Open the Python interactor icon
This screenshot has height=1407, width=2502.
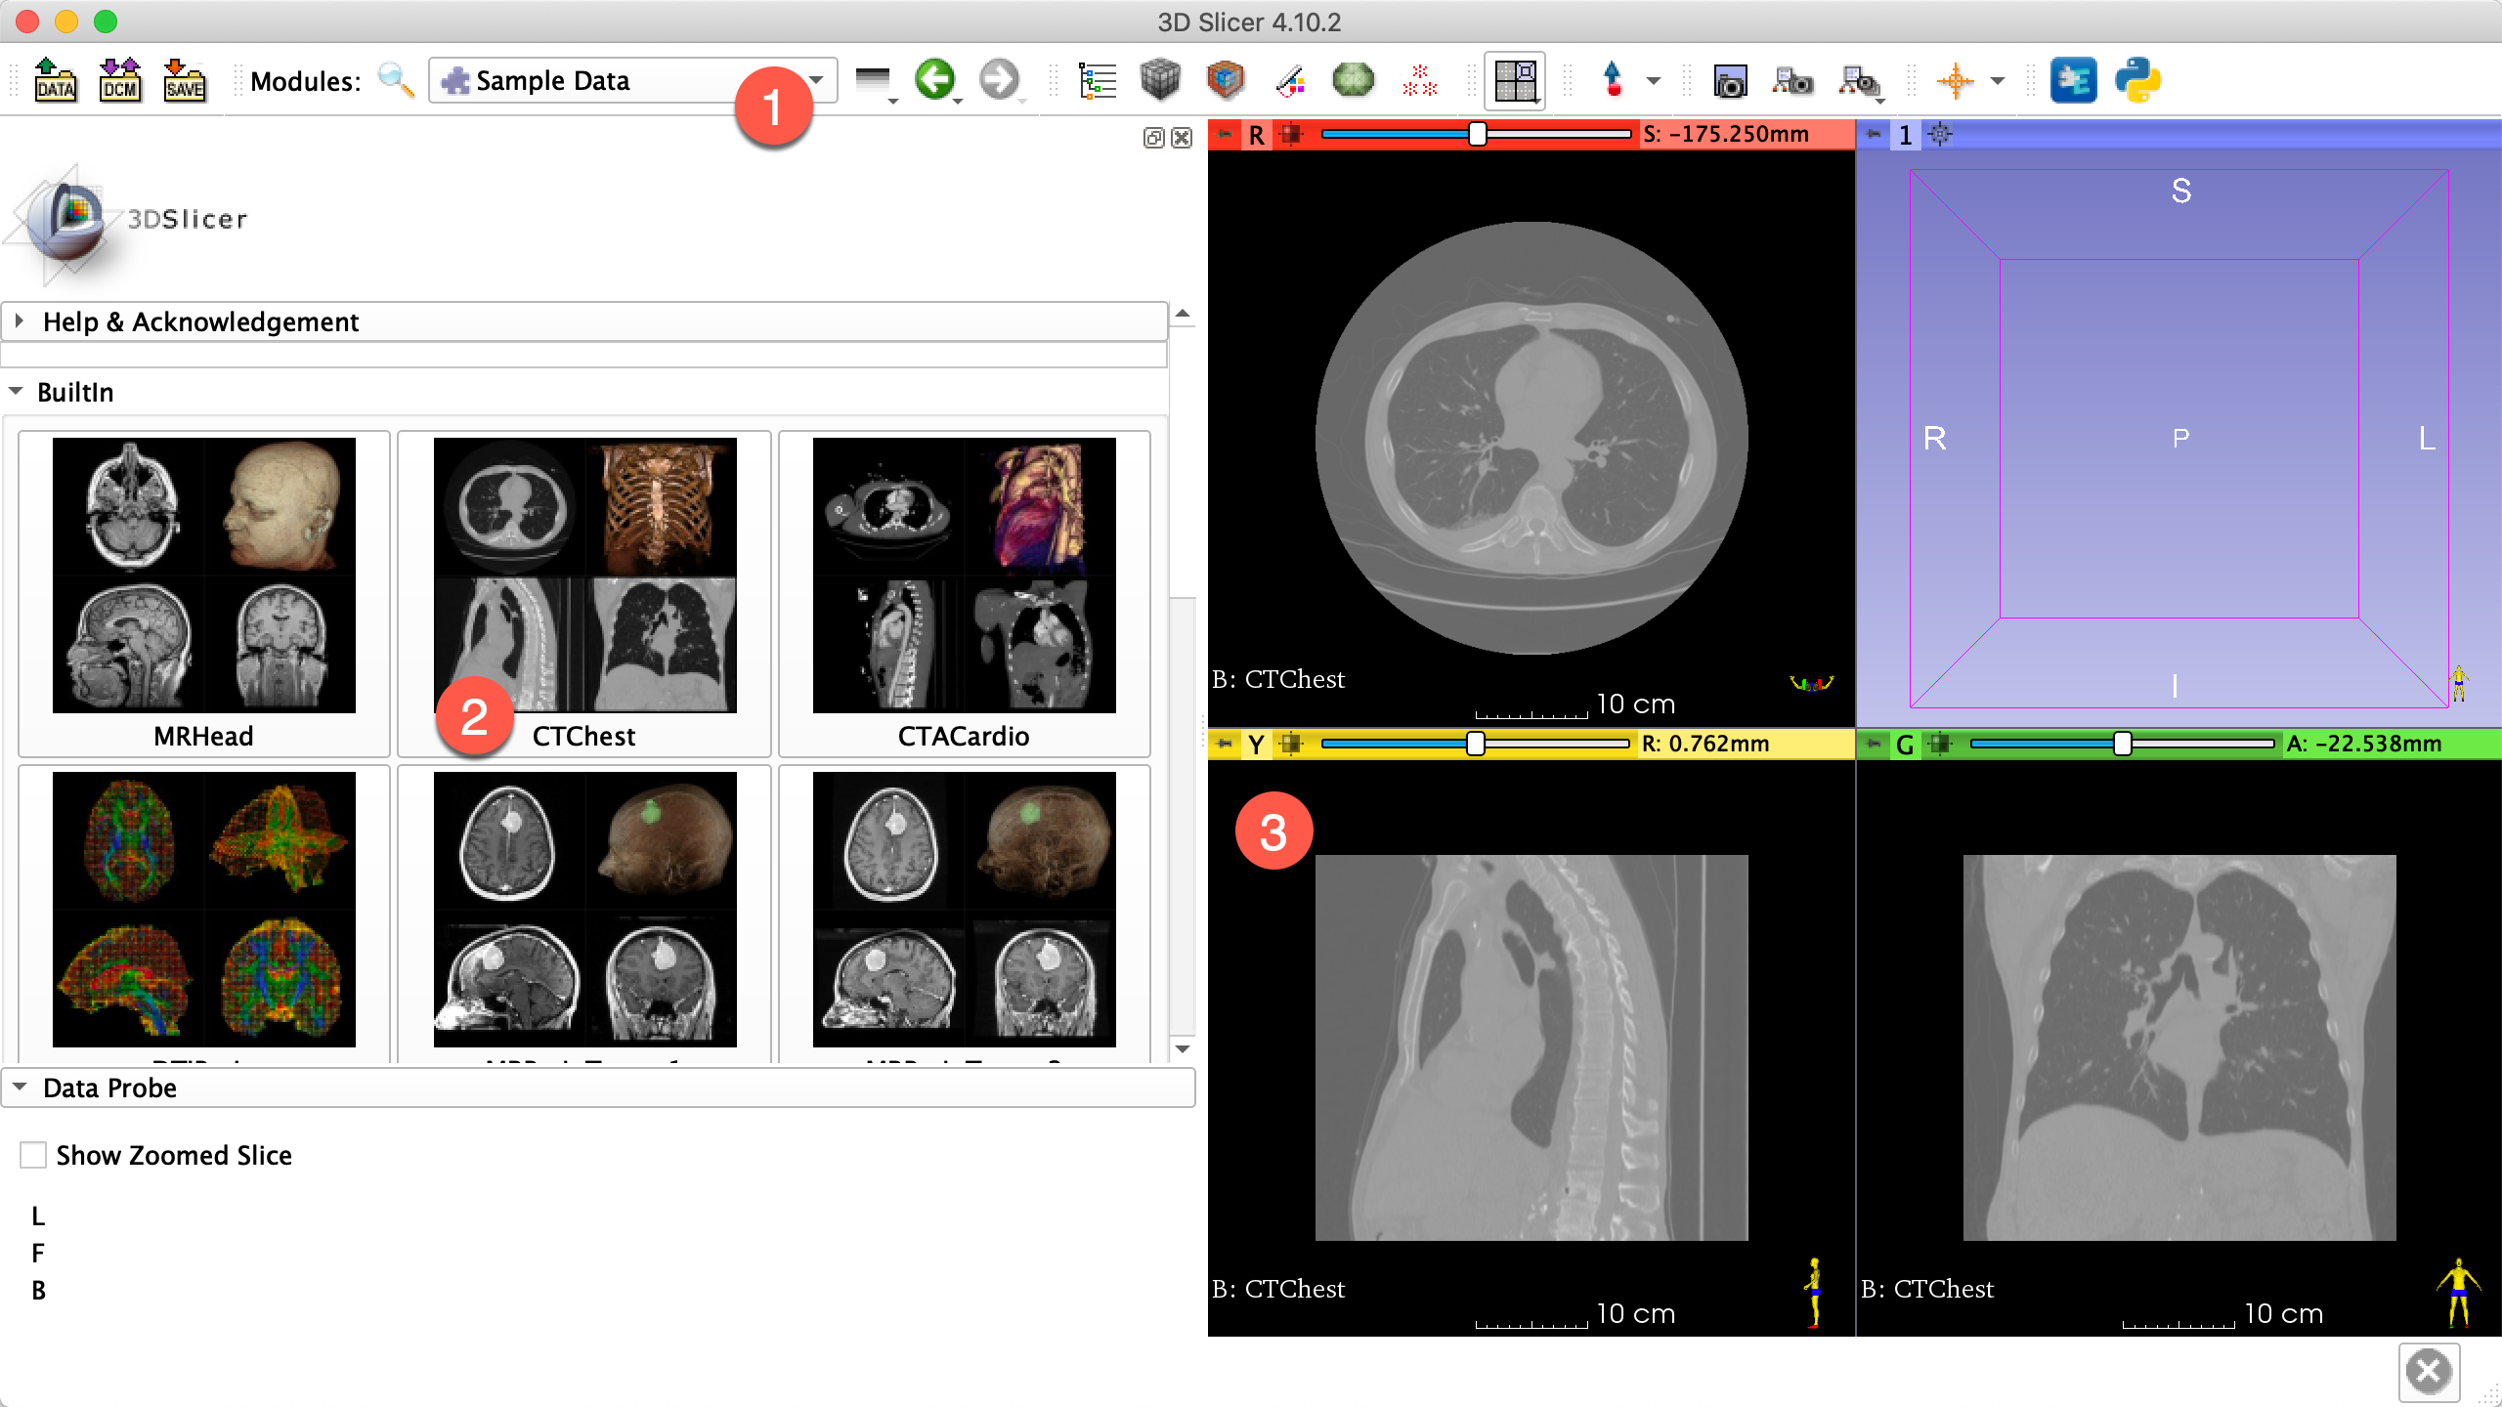tap(2137, 80)
